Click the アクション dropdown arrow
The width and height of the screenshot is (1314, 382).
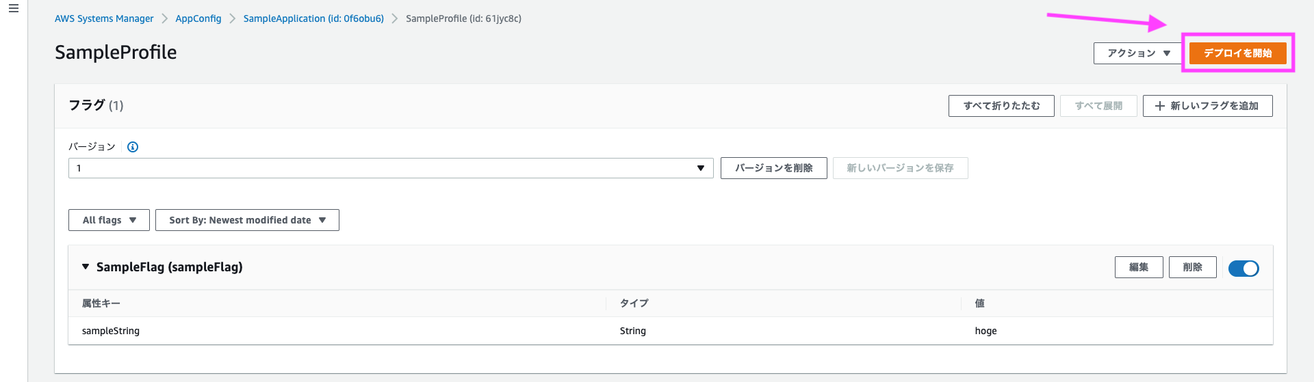tap(1167, 53)
